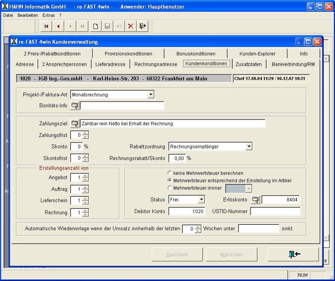Screen dimensions: 335x281
Task: Click the Abbrechen button
Action: click(x=231, y=255)
